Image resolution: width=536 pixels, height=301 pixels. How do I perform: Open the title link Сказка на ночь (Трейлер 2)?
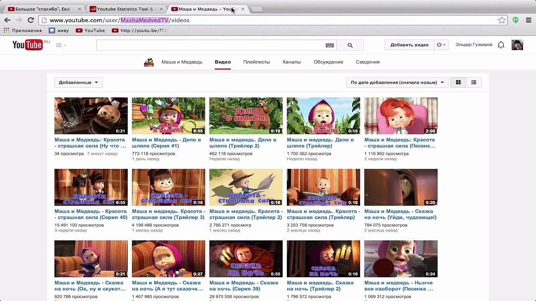click(x=320, y=286)
